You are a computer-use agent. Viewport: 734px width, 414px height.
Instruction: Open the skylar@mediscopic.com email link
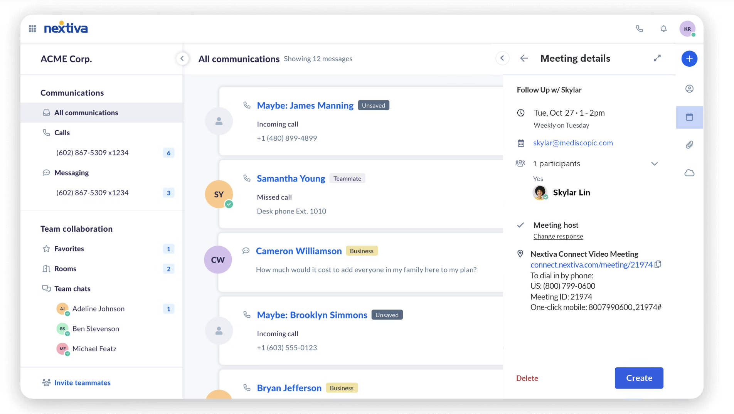(573, 143)
